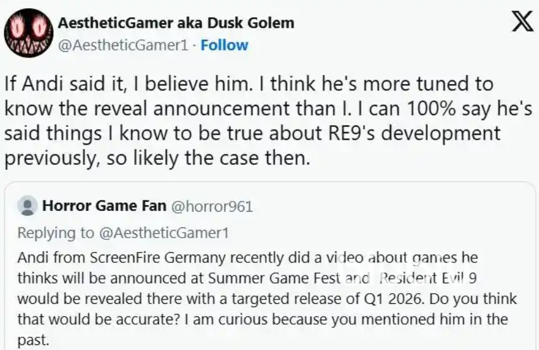Image resolution: width=539 pixels, height=350 pixels.
Task: Click the X logo icon
Action: [x=521, y=23]
